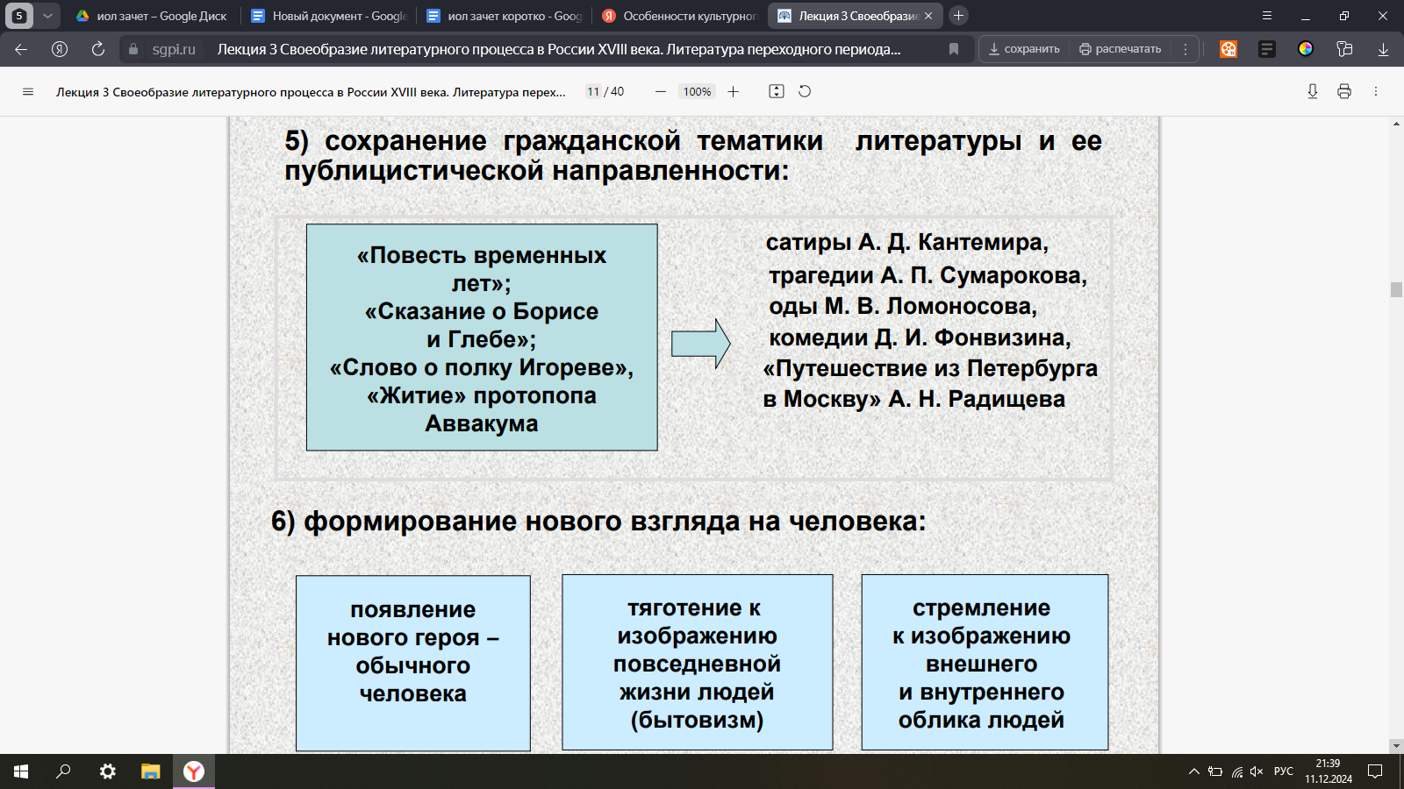
Task: Close the Лекция 3 Своеобразие tab
Action: 928,16
